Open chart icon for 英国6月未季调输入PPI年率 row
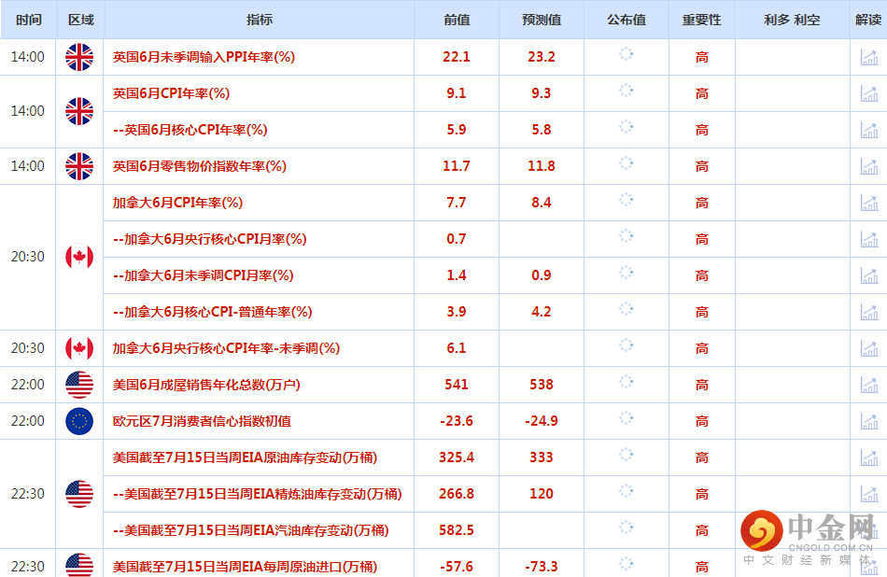This screenshot has width=887, height=577. coord(869,57)
